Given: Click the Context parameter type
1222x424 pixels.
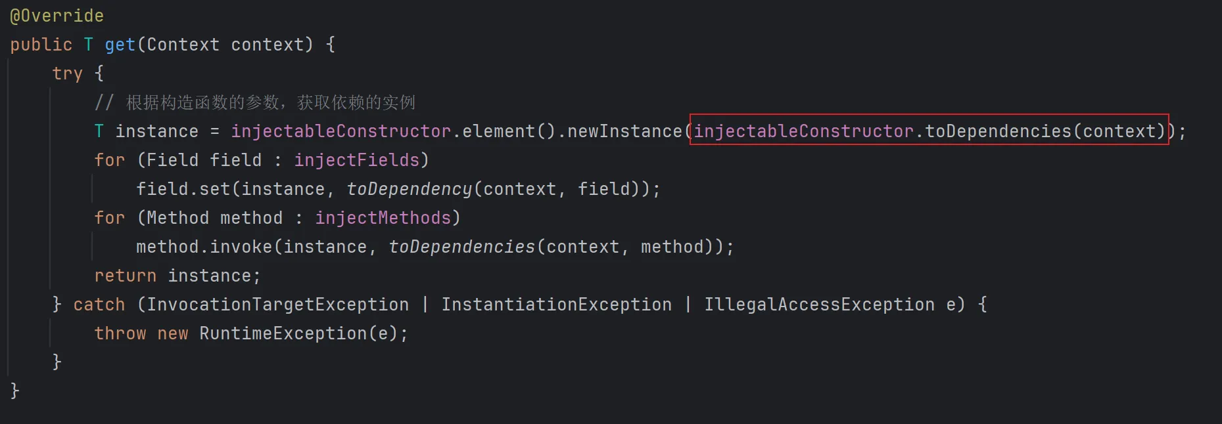Looking at the screenshot, I should pos(183,45).
